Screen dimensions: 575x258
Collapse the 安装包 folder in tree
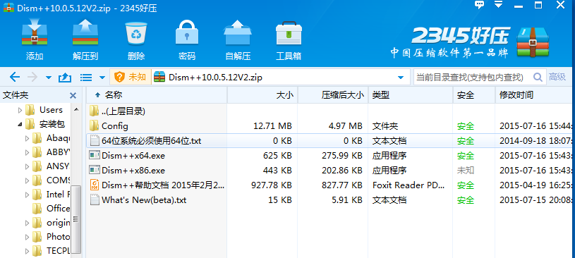pyautogui.click(x=20, y=124)
